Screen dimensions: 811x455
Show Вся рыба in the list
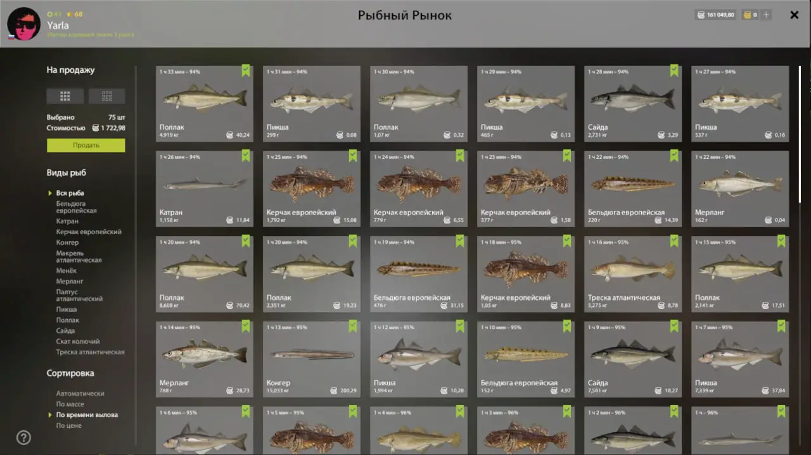coord(70,193)
